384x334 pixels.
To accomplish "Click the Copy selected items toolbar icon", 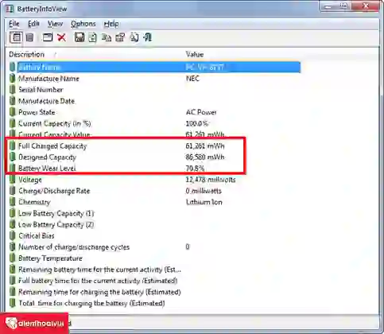I will [x=107, y=37].
